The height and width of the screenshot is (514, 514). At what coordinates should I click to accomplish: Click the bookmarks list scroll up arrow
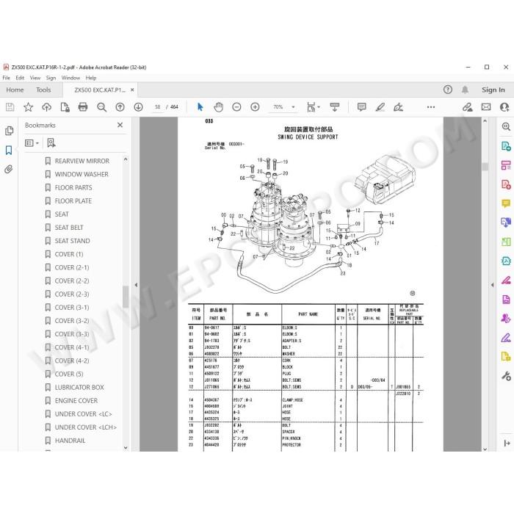(x=126, y=159)
